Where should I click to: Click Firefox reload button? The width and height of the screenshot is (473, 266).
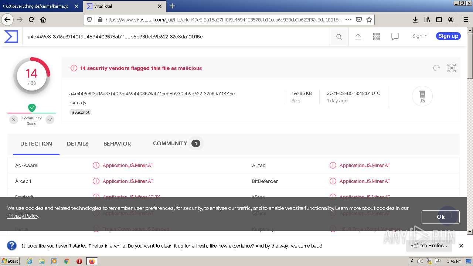pyautogui.click(x=31, y=20)
